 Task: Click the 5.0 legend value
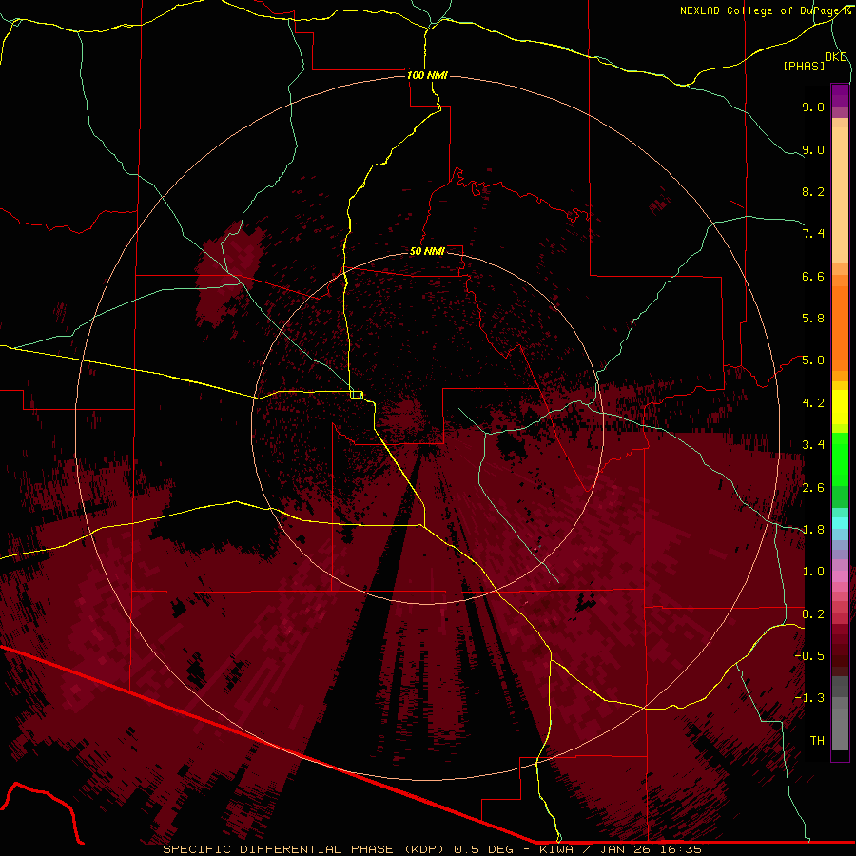[813, 360]
